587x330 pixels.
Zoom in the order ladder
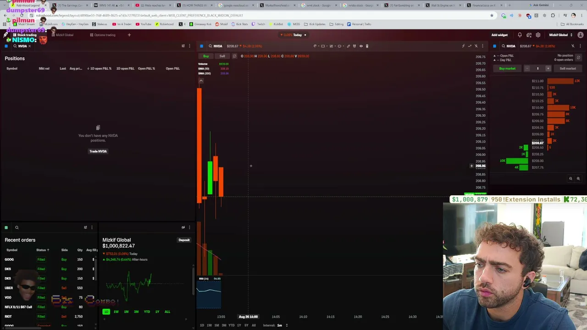[x=578, y=179]
